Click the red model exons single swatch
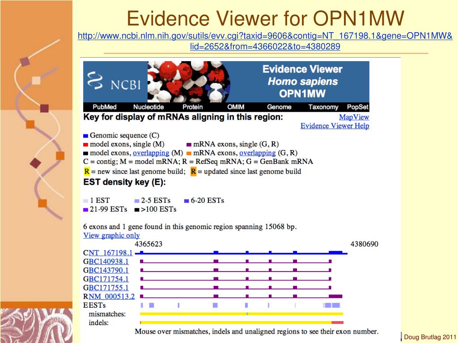Image resolution: width=458 pixels, height=343 pixels. point(85,145)
